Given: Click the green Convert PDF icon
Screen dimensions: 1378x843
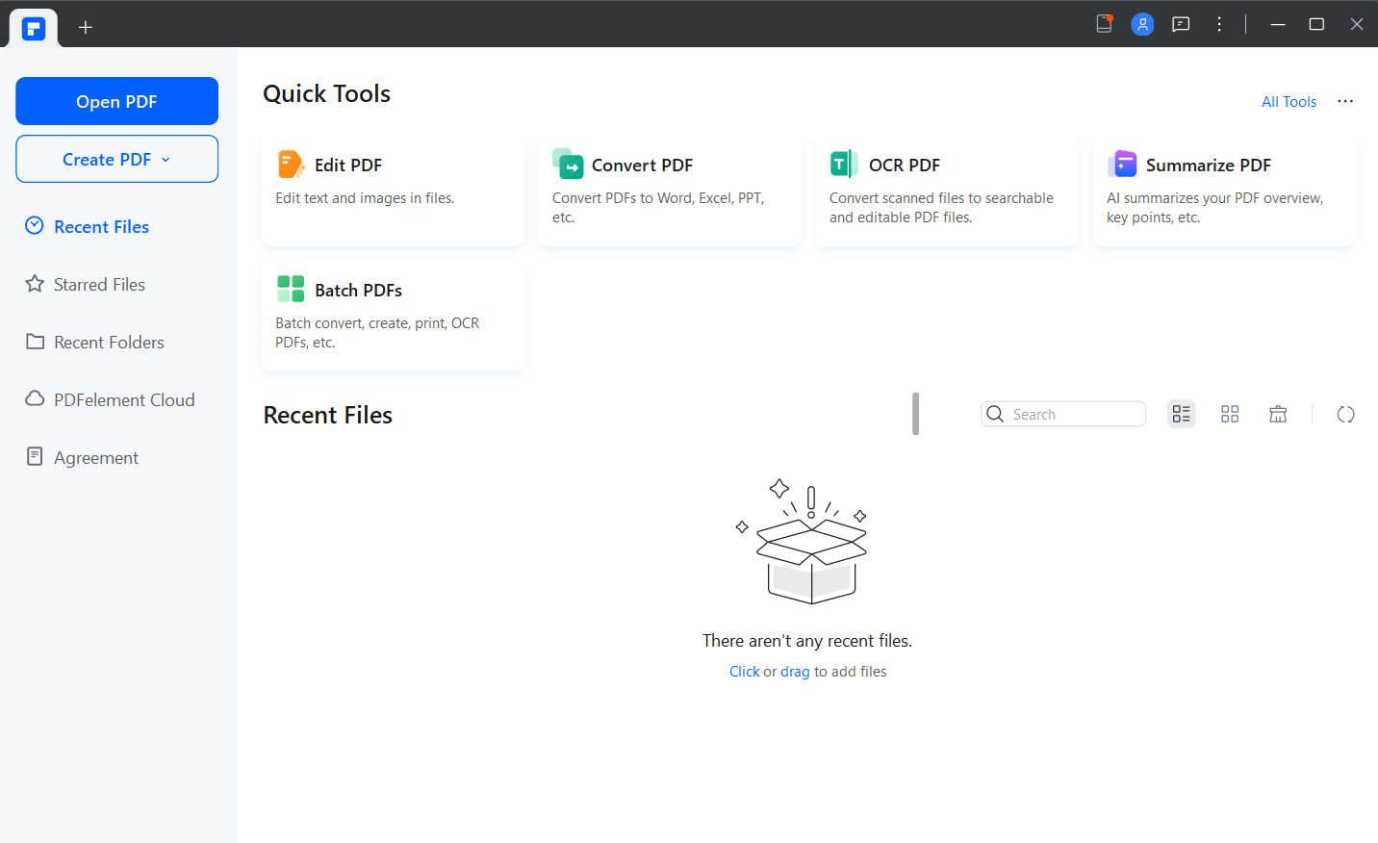Looking at the screenshot, I should point(568,164).
